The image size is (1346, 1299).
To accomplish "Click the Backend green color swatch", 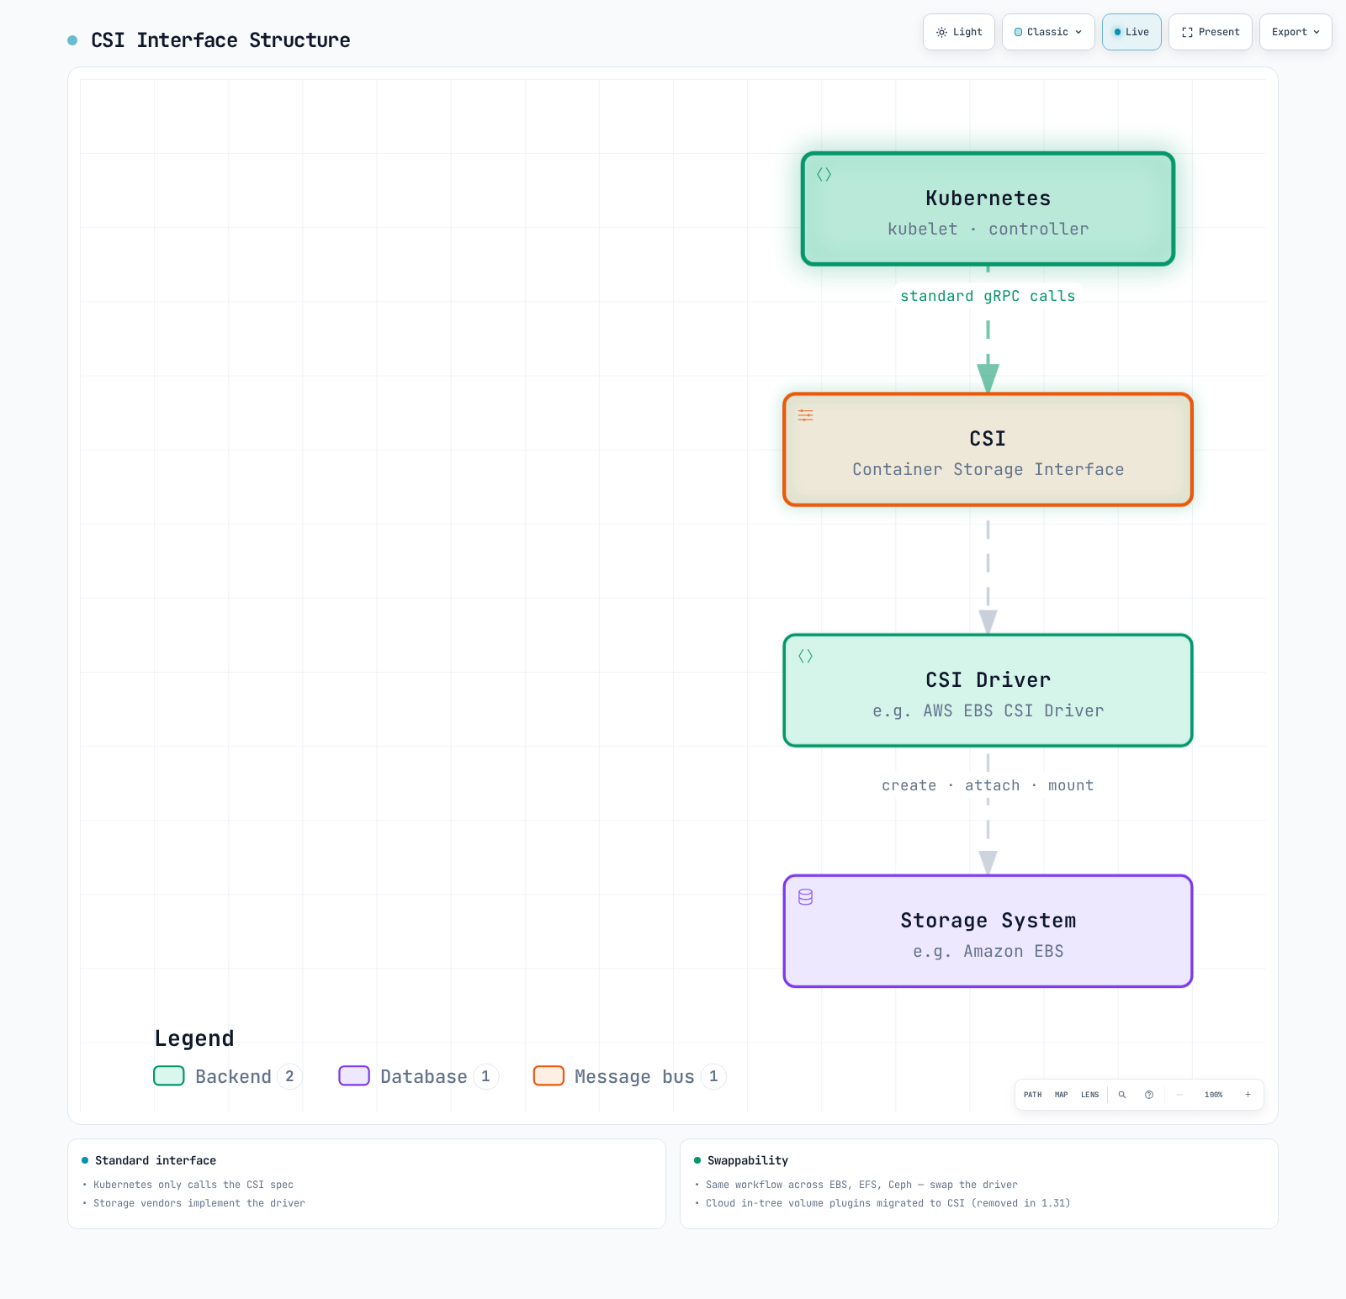I will pyautogui.click(x=169, y=1076).
